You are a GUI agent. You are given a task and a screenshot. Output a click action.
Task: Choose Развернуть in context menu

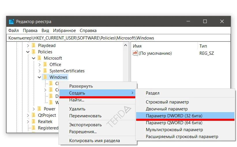98,86
